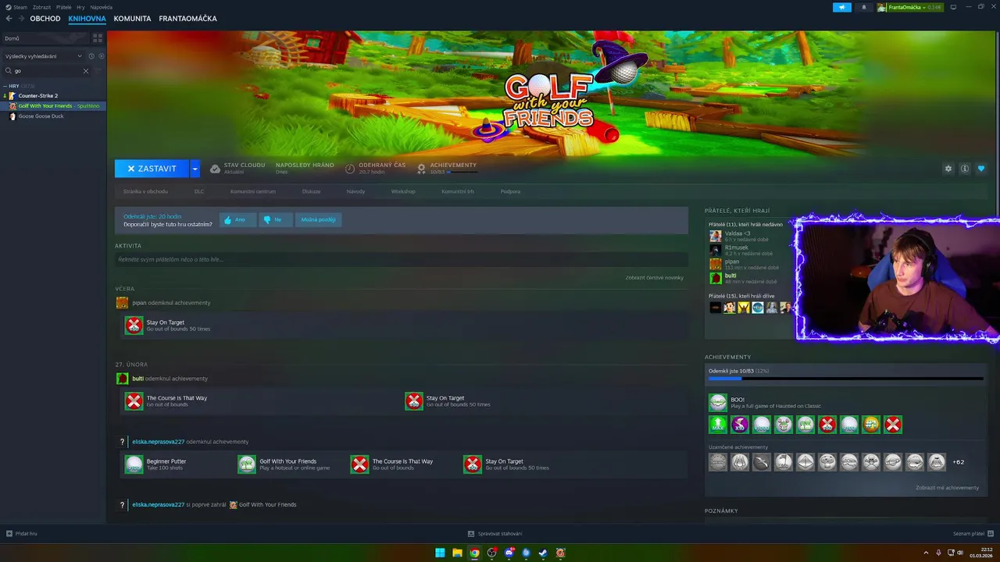Open the Nápověda menu
This screenshot has width=1000, height=562.
pyautogui.click(x=102, y=7)
